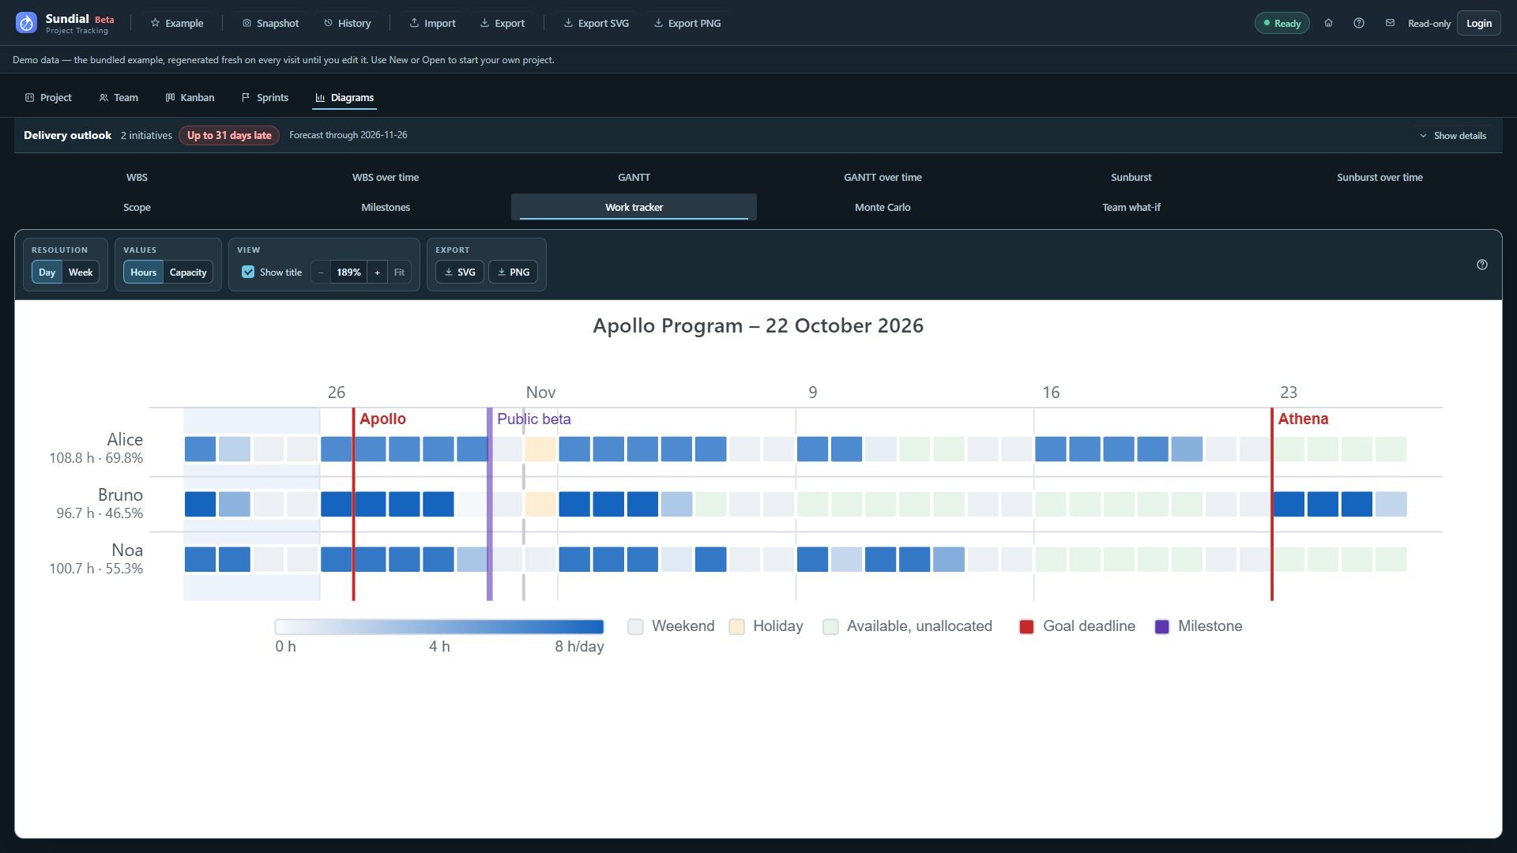Viewport: 1517px width, 853px height.
Task: Click the Fit zoom button
Action: point(400,272)
